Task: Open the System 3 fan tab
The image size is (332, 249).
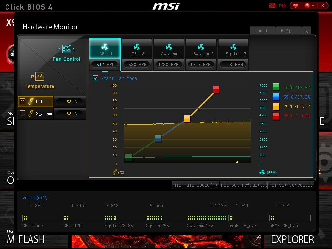Action: click(233, 49)
